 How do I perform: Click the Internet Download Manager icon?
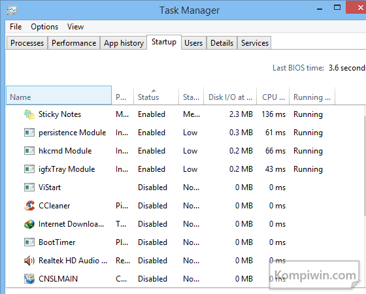pyautogui.click(x=29, y=224)
